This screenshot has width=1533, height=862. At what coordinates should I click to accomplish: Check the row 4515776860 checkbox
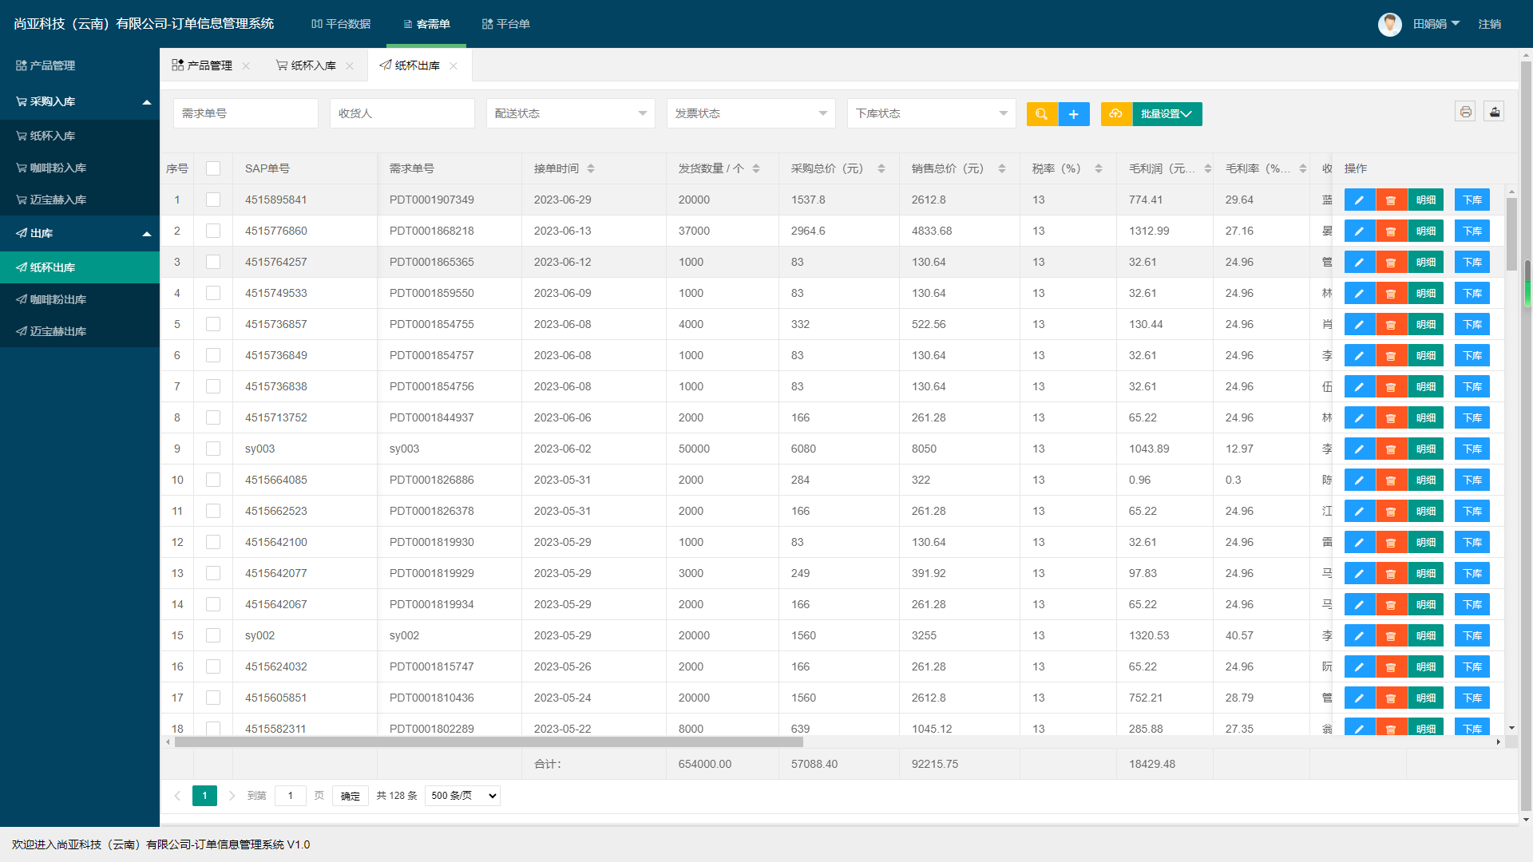[x=213, y=231]
